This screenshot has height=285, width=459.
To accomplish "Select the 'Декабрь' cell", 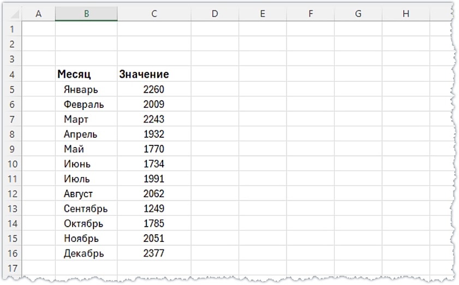I will click(86, 253).
